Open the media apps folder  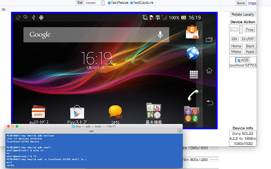(191, 114)
